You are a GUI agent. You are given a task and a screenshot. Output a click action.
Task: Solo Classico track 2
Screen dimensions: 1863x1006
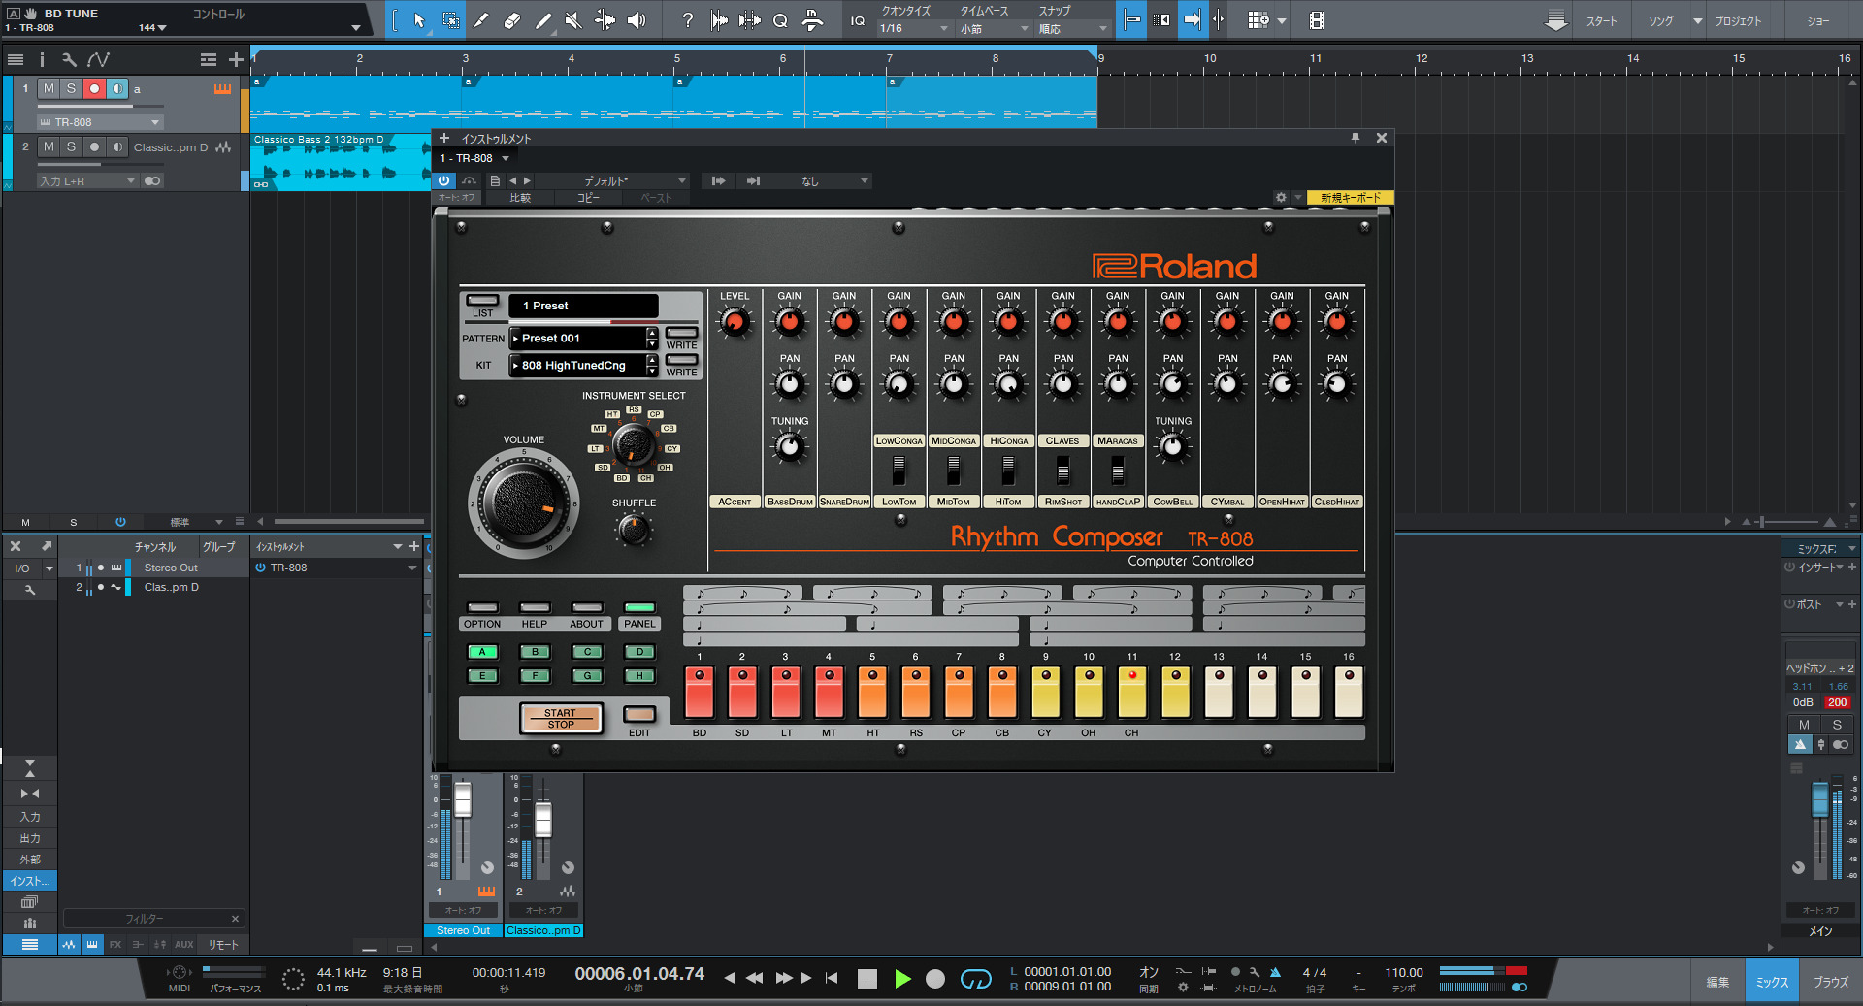click(71, 147)
